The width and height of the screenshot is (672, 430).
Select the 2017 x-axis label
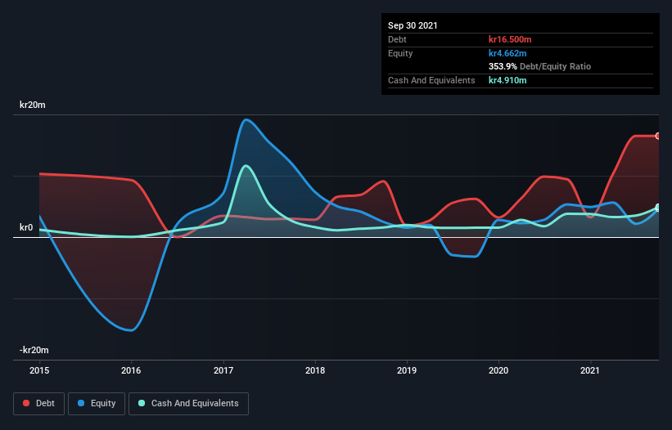click(223, 370)
